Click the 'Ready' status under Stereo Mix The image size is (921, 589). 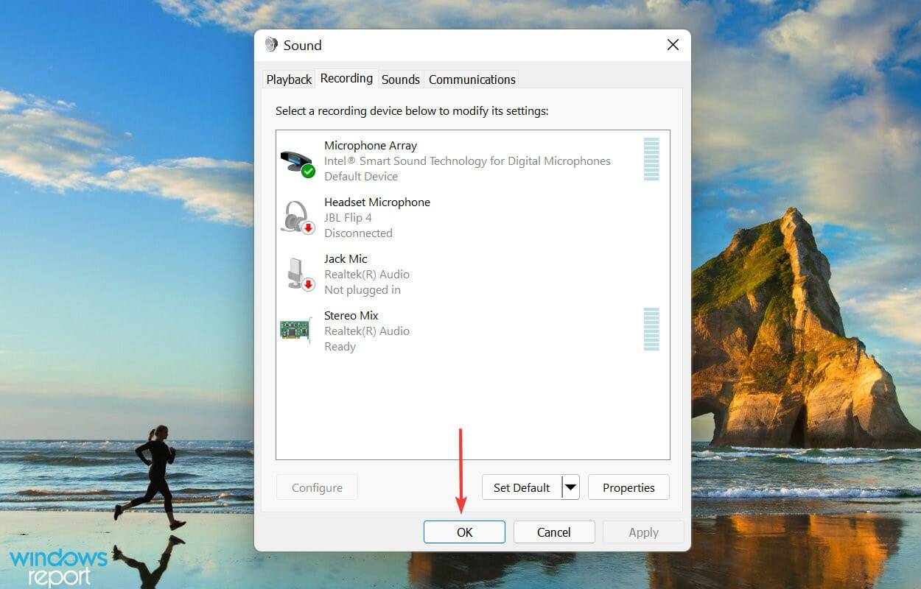pyautogui.click(x=340, y=347)
